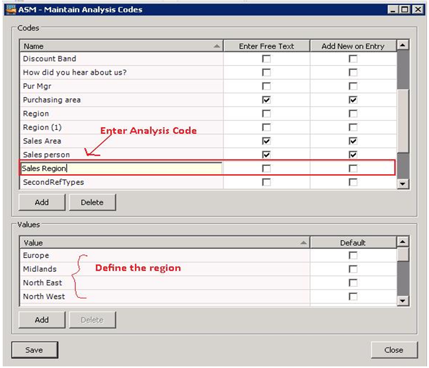
Task: Delete the selected analysis code
Action: [x=93, y=202]
